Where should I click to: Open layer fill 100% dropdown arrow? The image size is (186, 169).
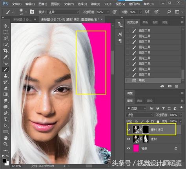point(181,121)
